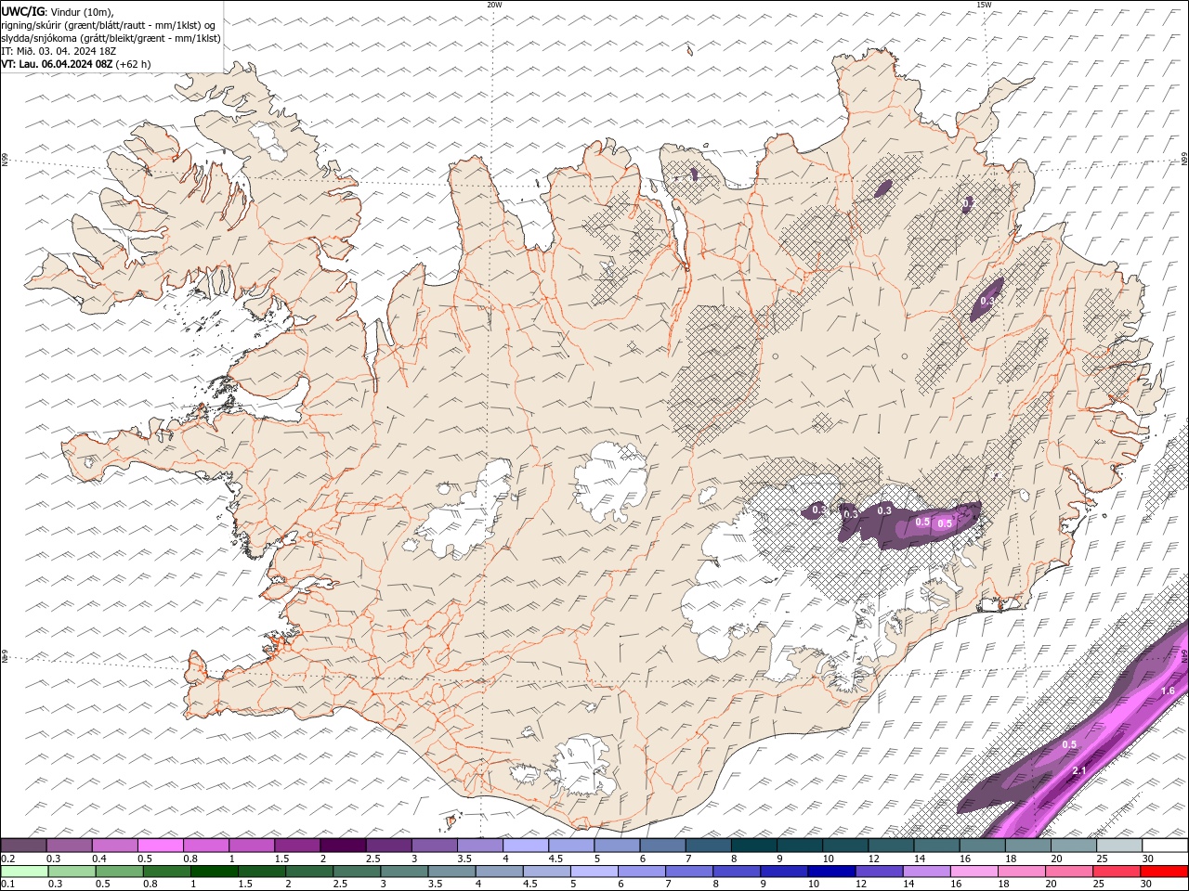1189x891 pixels.
Task: Select the 4 grey-blue swatch, lower legend
Action: [x=499, y=872]
